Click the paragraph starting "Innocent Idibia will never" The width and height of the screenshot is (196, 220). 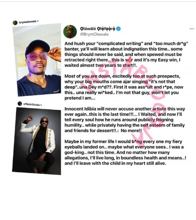click(124, 120)
